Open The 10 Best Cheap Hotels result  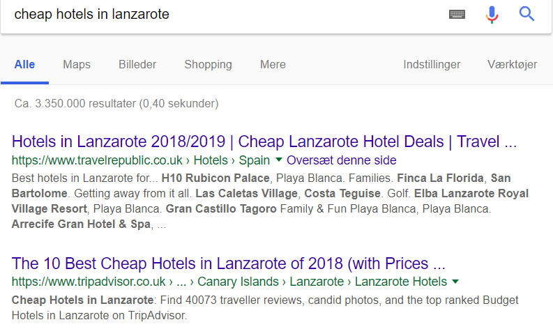229,263
